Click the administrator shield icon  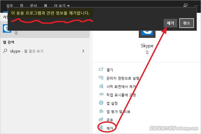(101, 78)
